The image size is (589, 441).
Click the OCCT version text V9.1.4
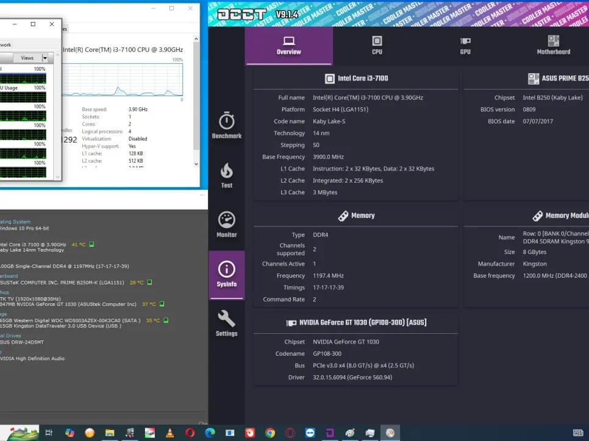287,14
